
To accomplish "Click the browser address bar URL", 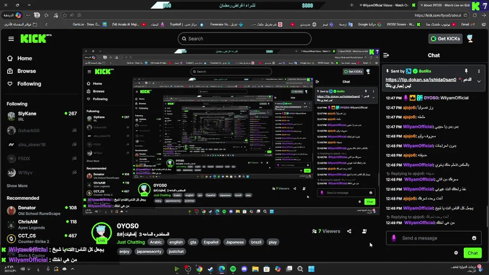I will coord(438,15).
